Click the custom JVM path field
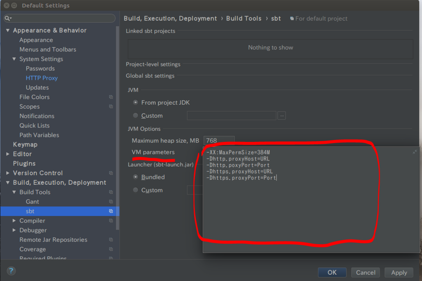Screen dimensions: 422x281 [232, 116]
